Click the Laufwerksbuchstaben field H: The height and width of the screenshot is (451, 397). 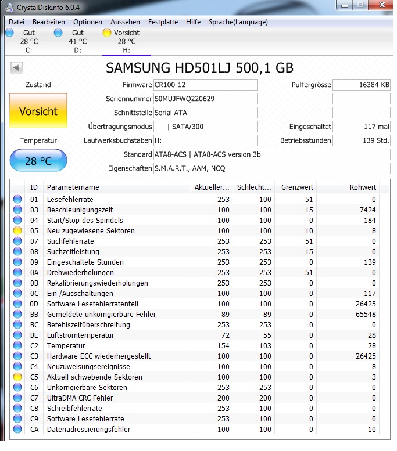pyautogui.click(x=206, y=140)
